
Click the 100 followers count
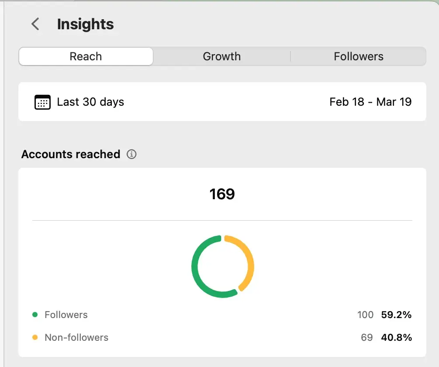point(365,315)
